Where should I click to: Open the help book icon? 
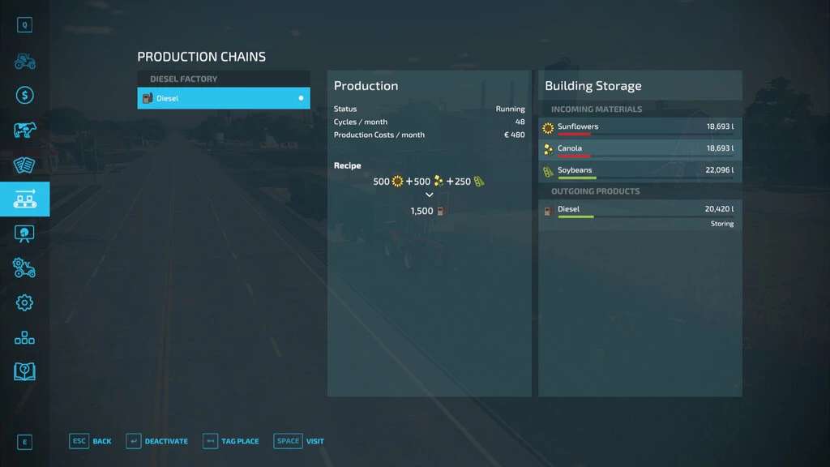[24, 371]
